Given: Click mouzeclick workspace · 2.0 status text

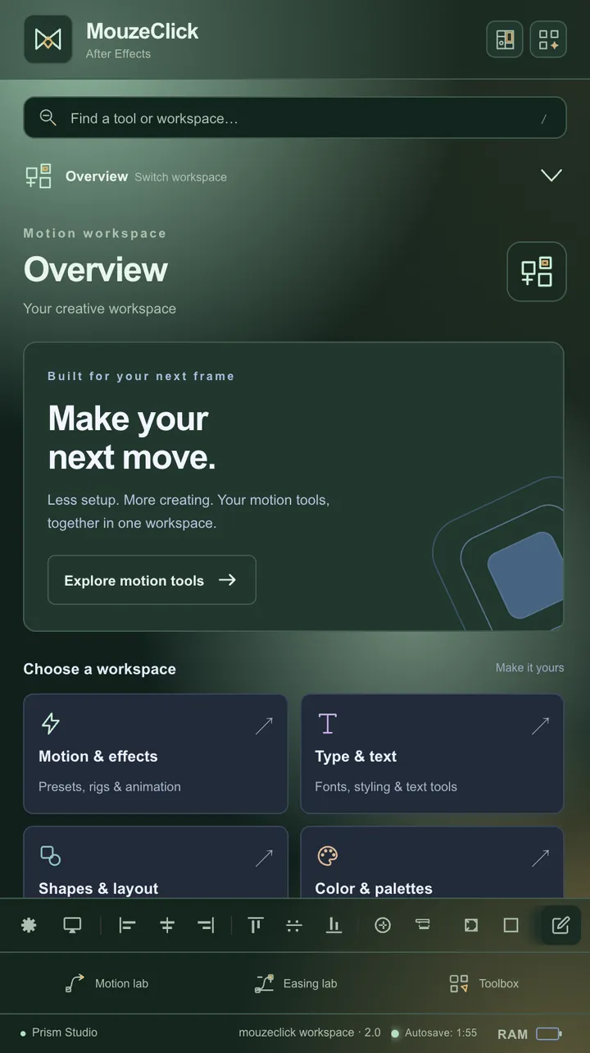Looking at the screenshot, I should 310,1032.
